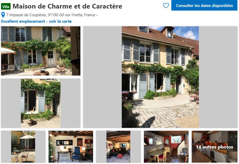Click the gray area left of the main photo

[102, 77]
